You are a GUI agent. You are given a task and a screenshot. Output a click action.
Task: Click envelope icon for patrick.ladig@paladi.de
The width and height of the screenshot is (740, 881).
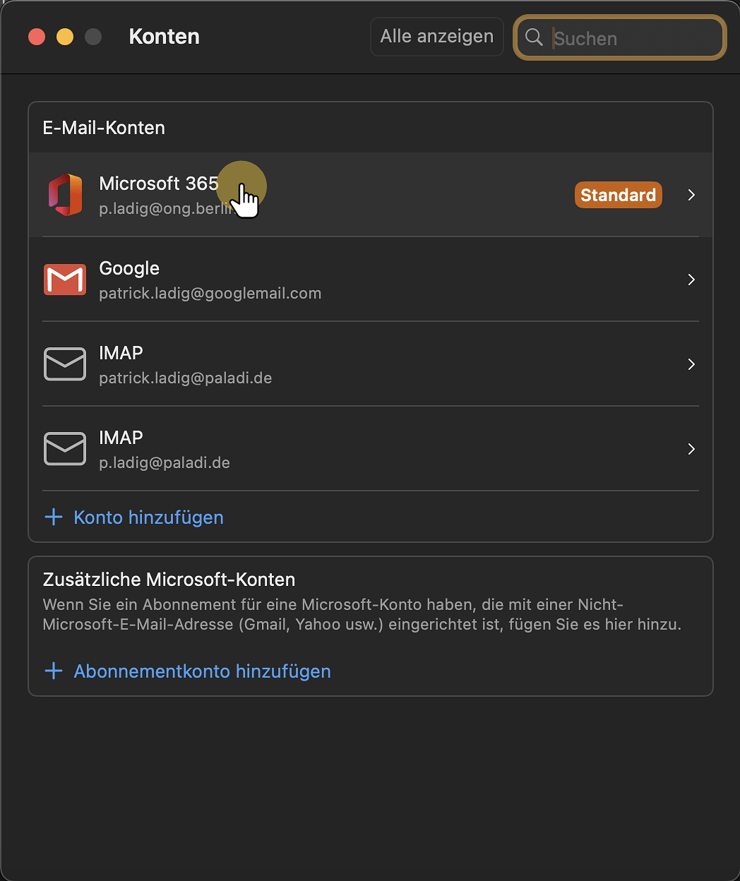pos(65,364)
